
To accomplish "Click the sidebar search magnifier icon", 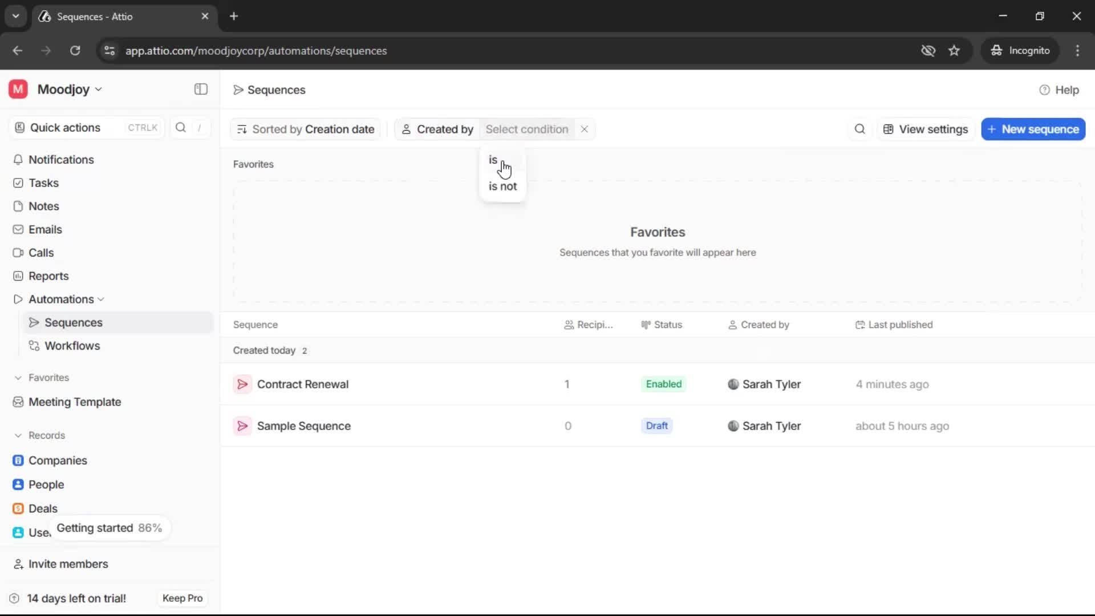I will 181,127.
